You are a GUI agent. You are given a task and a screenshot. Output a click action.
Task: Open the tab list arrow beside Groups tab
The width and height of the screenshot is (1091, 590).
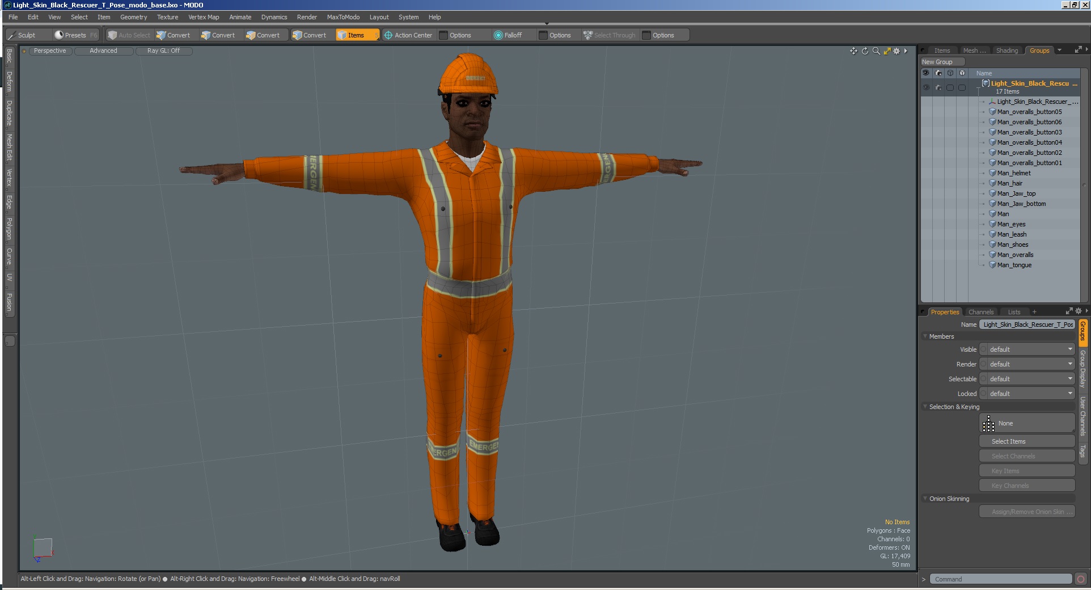(x=1059, y=50)
